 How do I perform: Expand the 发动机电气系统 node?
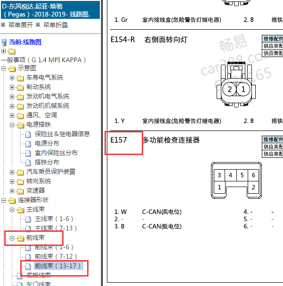(x=12, y=97)
